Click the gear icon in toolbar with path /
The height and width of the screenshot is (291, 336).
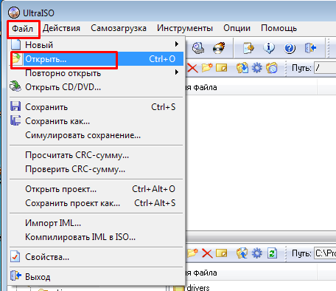[257, 68]
